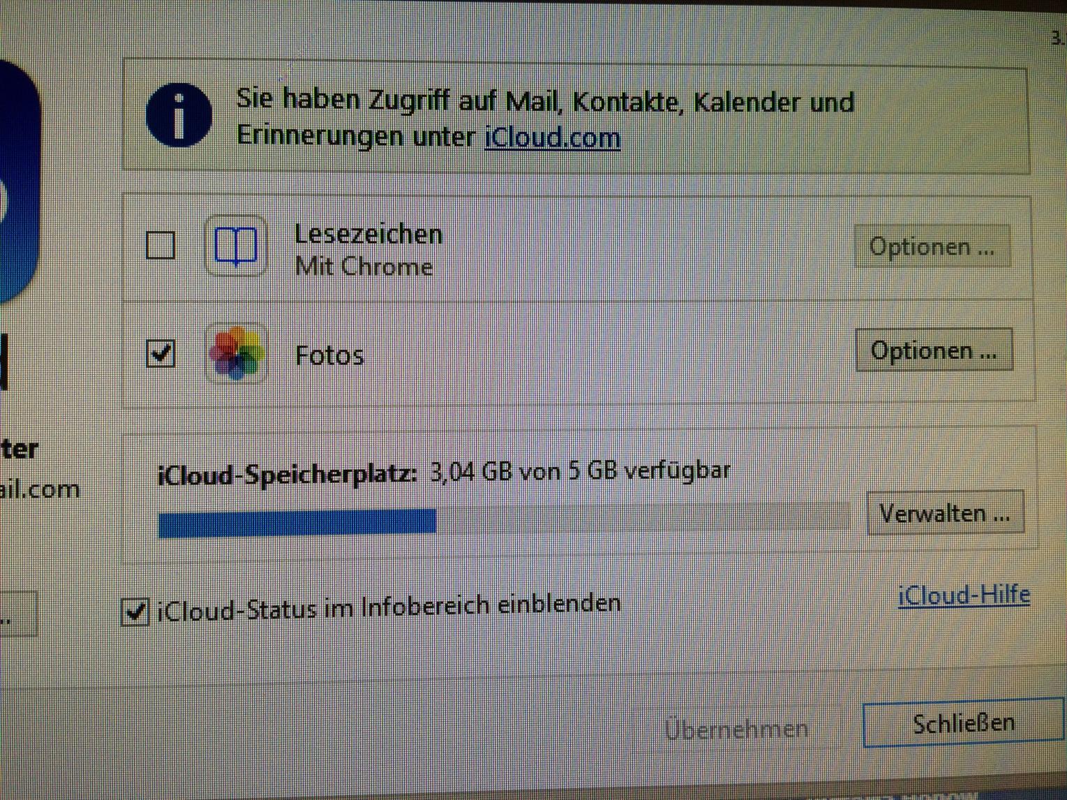The width and height of the screenshot is (1067, 800).
Task: Open the iCloud.com link
Action: (553, 137)
